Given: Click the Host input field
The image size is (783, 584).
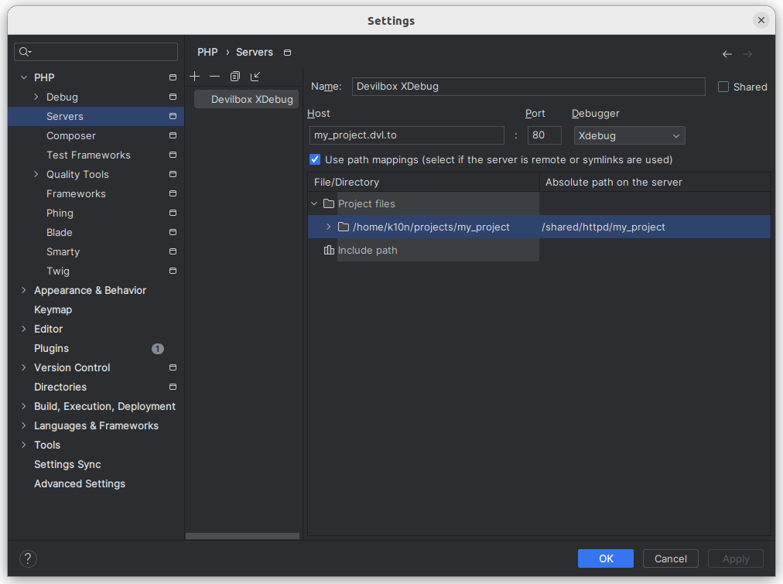Looking at the screenshot, I should 406,135.
